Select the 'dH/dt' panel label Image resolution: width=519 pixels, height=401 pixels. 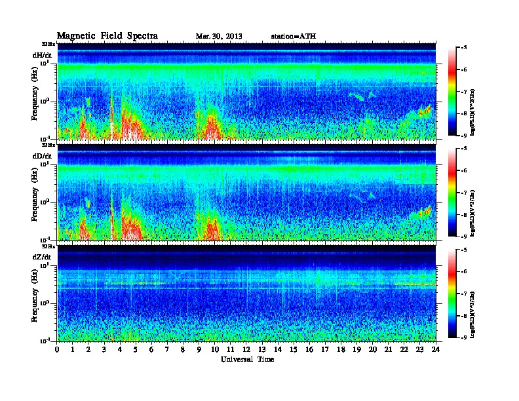click(x=42, y=55)
